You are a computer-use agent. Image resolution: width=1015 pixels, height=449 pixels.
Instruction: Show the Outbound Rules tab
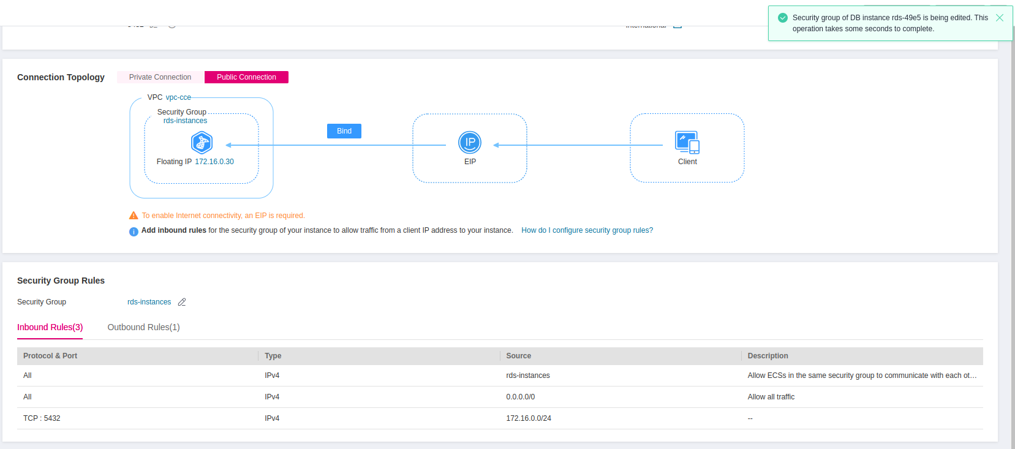pos(143,327)
